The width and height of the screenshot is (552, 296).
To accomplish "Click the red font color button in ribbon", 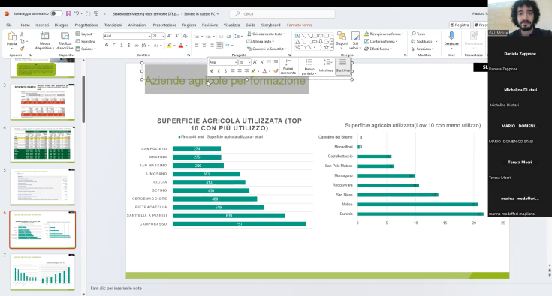I will click(x=181, y=45).
